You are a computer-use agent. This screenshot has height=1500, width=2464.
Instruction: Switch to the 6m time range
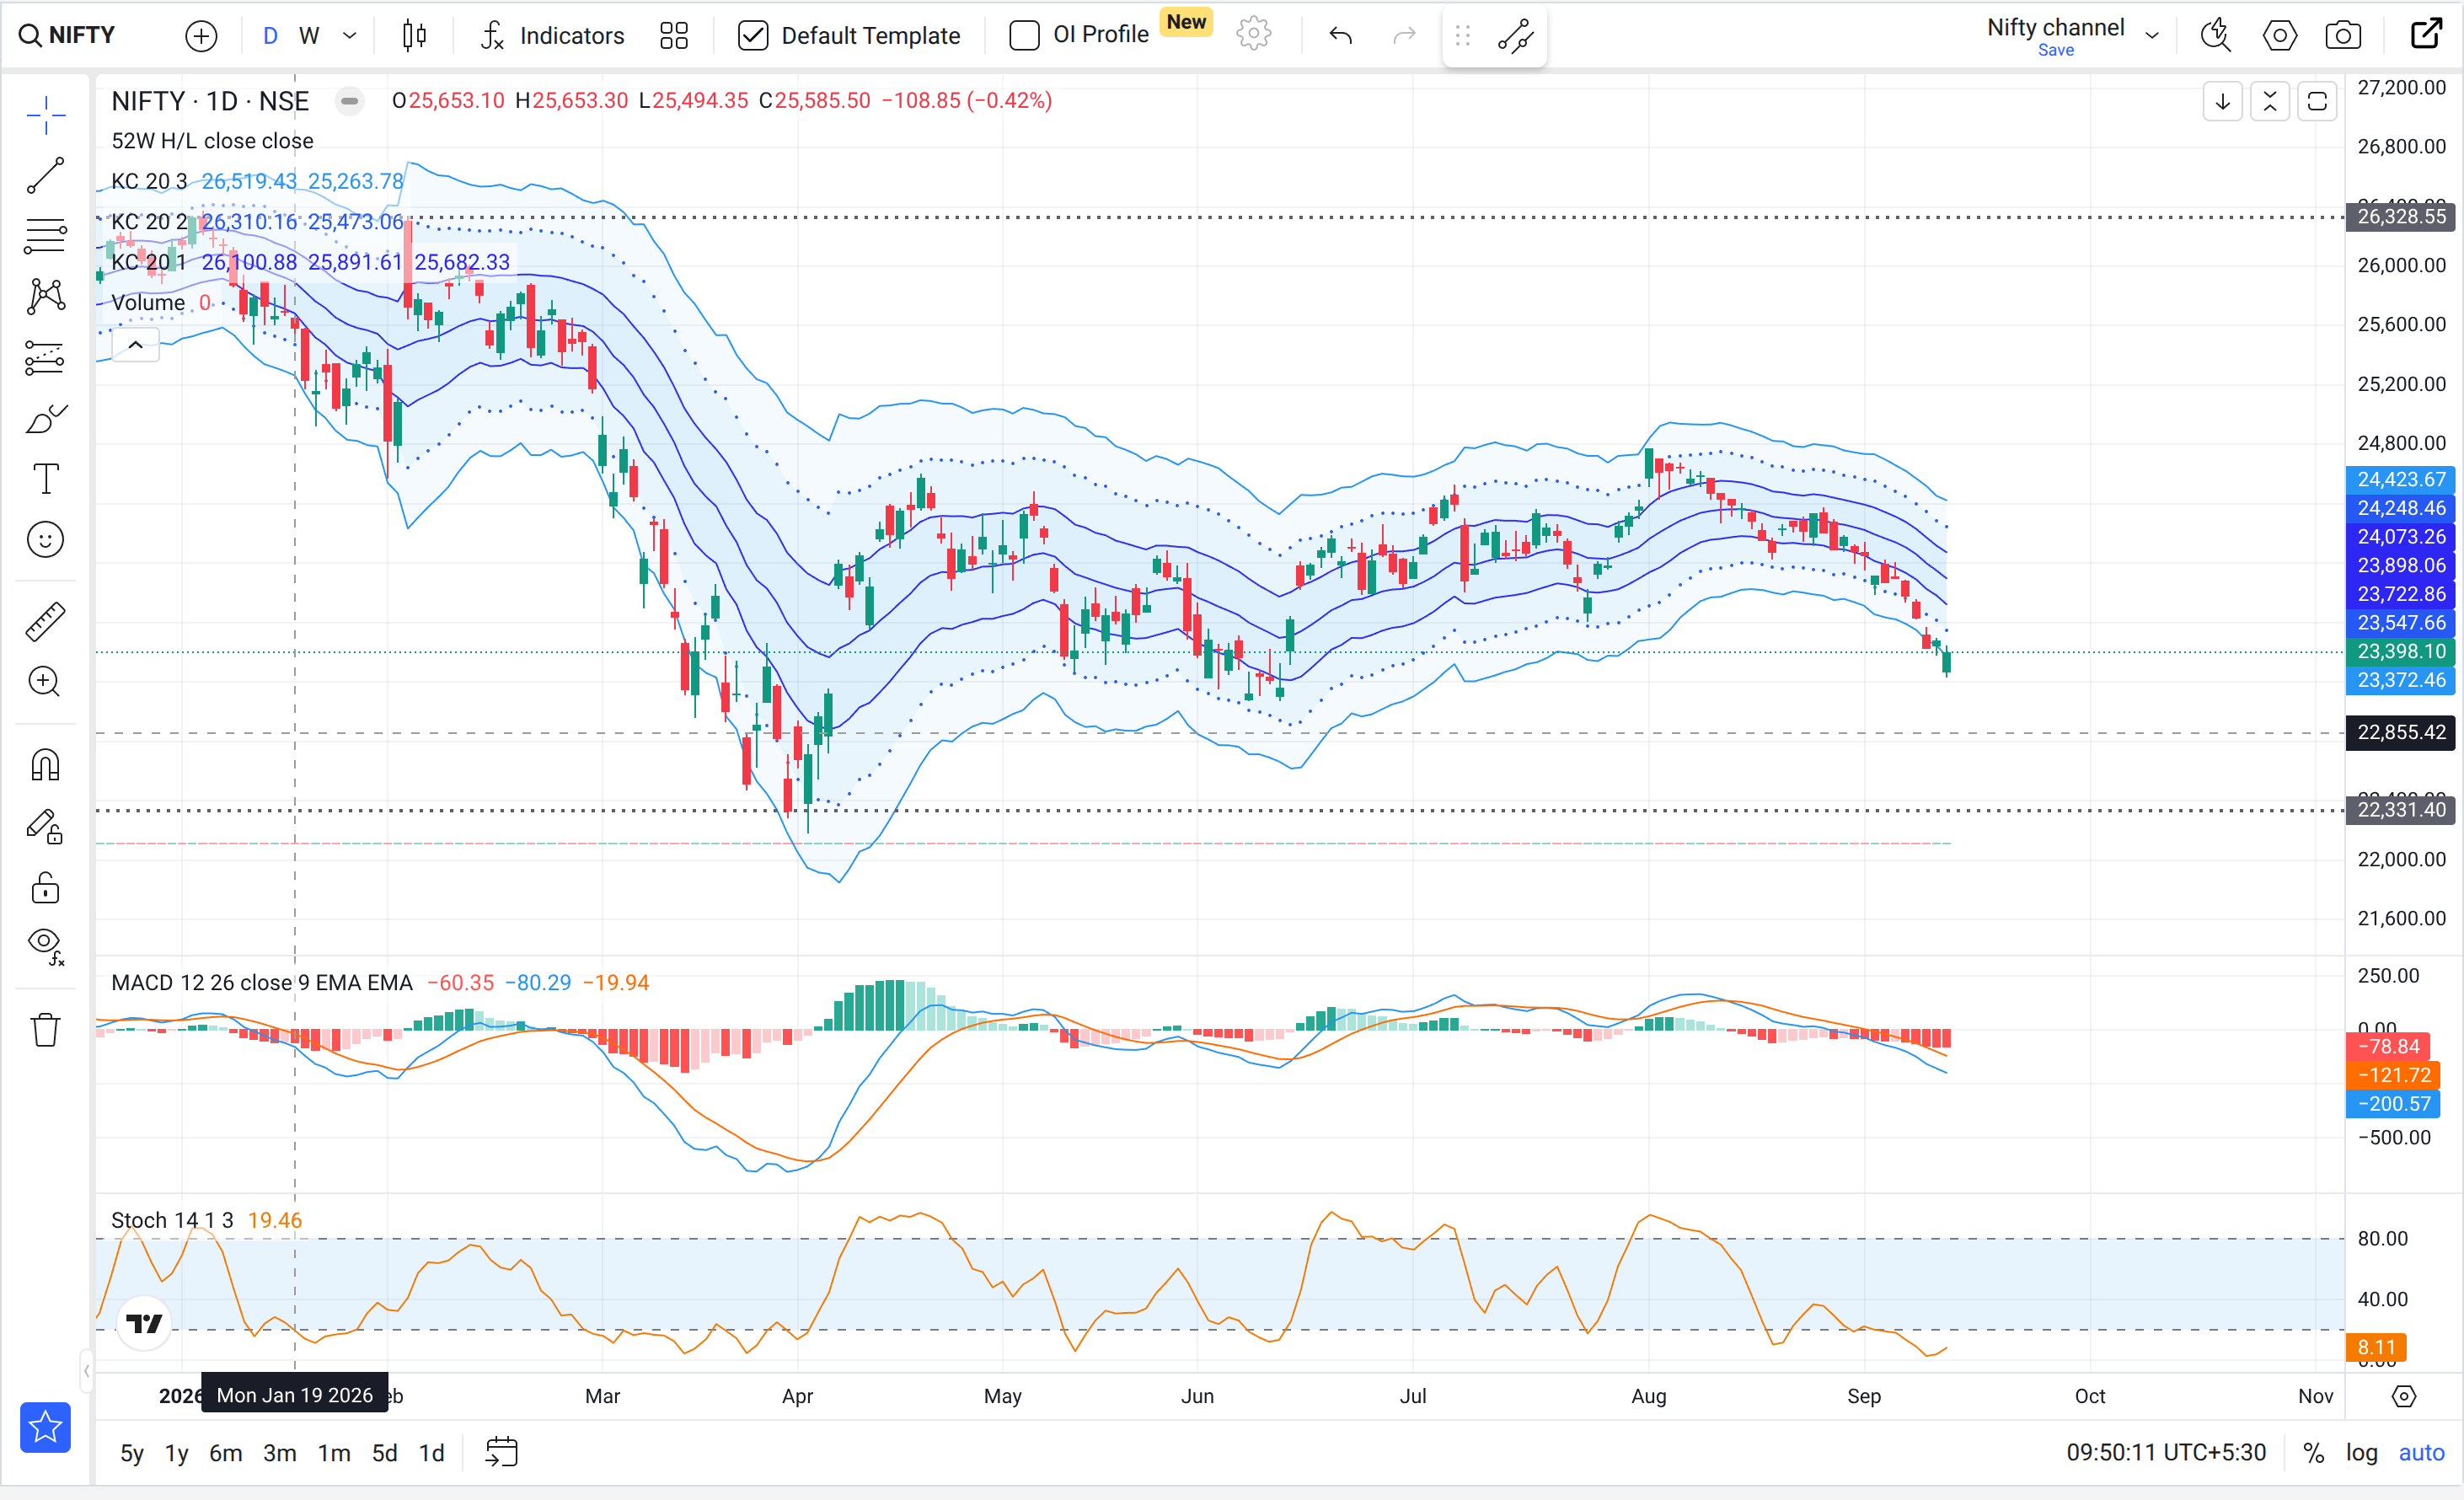225,1453
